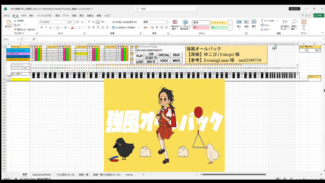Click the Cut (切り取り) scissors icon

pos(15,21)
